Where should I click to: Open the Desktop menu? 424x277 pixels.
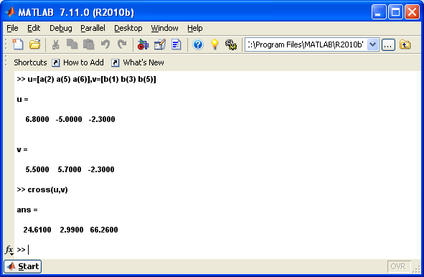pos(128,28)
